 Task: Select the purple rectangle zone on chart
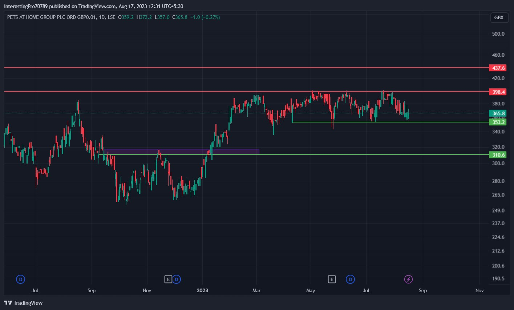[181, 152]
